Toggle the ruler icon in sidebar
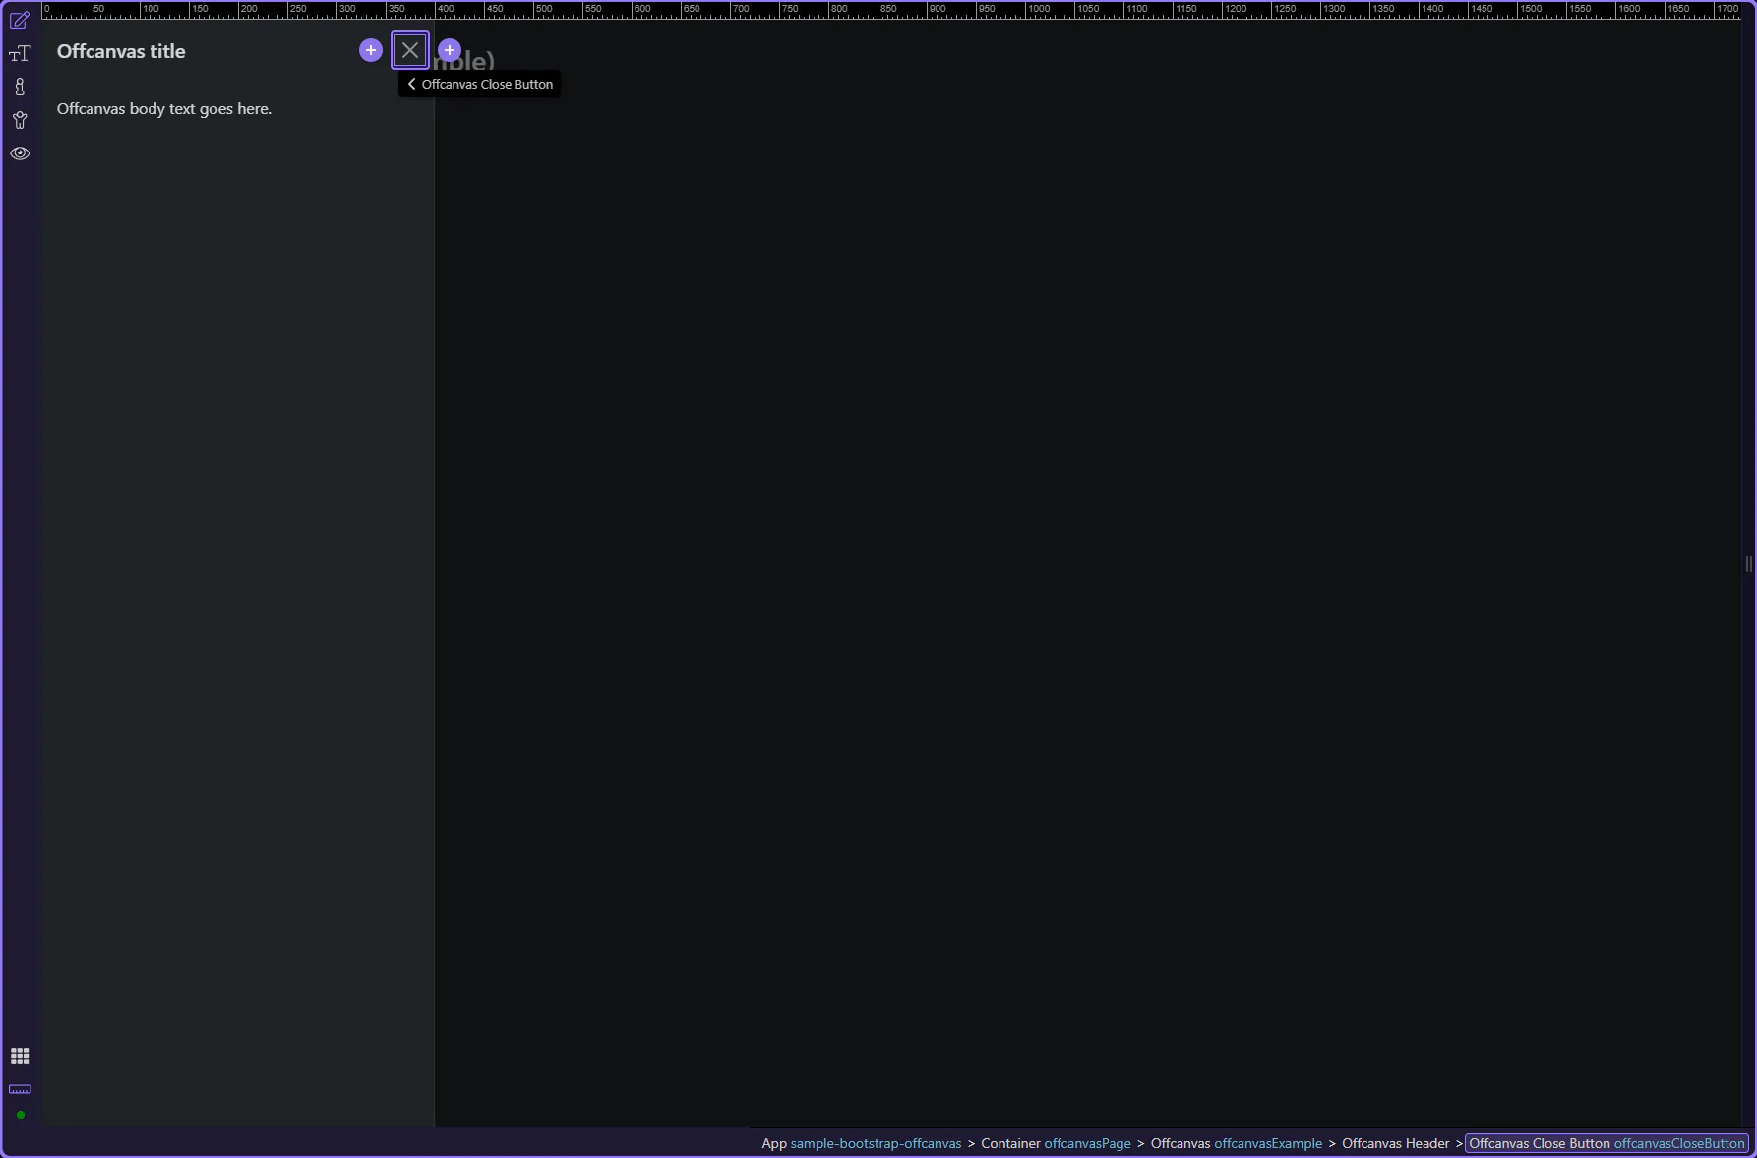The height and width of the screenshot is (1158, 1757). (x=20, y=1089)
